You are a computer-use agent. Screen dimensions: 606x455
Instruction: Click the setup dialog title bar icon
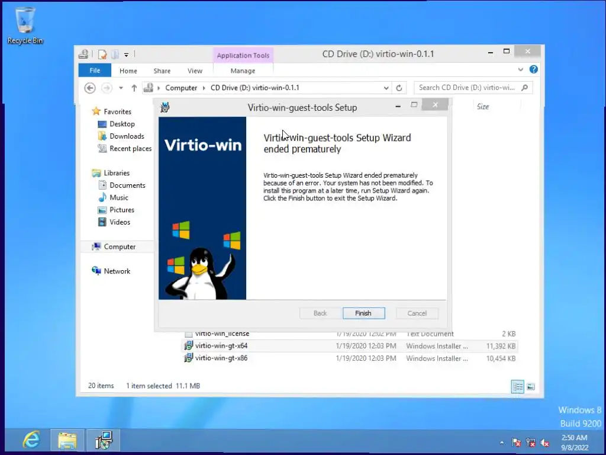[x=165, y=107]
